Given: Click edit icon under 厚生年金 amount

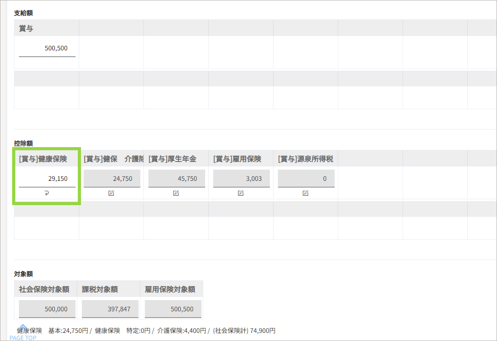Looking at the screenshot, I should [176, 193].
